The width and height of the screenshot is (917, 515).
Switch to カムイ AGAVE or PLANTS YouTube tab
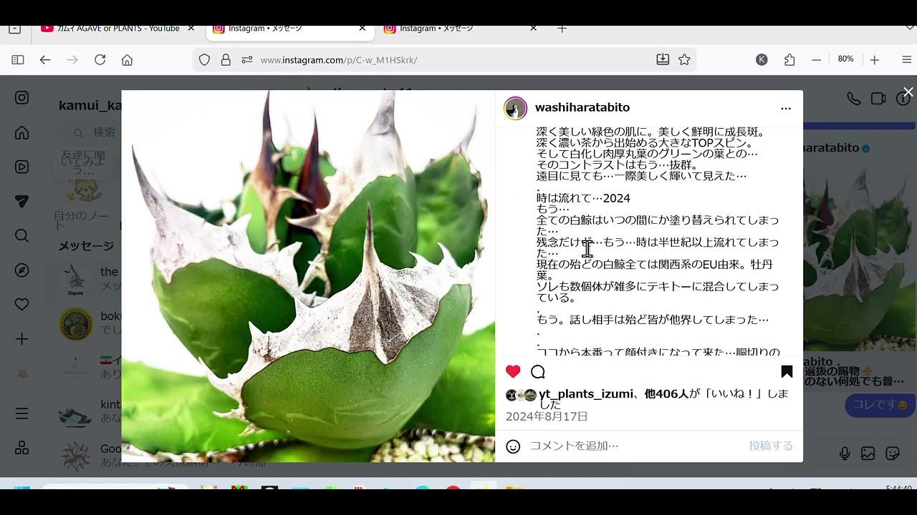tap(118, 29)
